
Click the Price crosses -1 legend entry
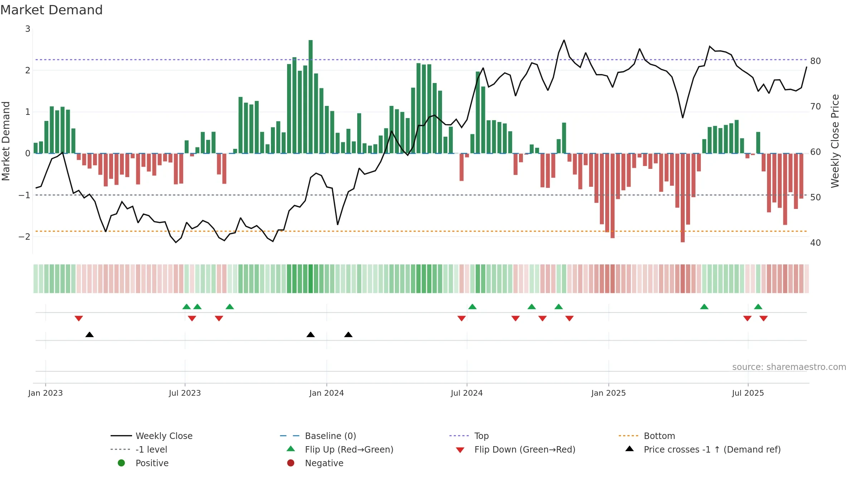(703, 449)
